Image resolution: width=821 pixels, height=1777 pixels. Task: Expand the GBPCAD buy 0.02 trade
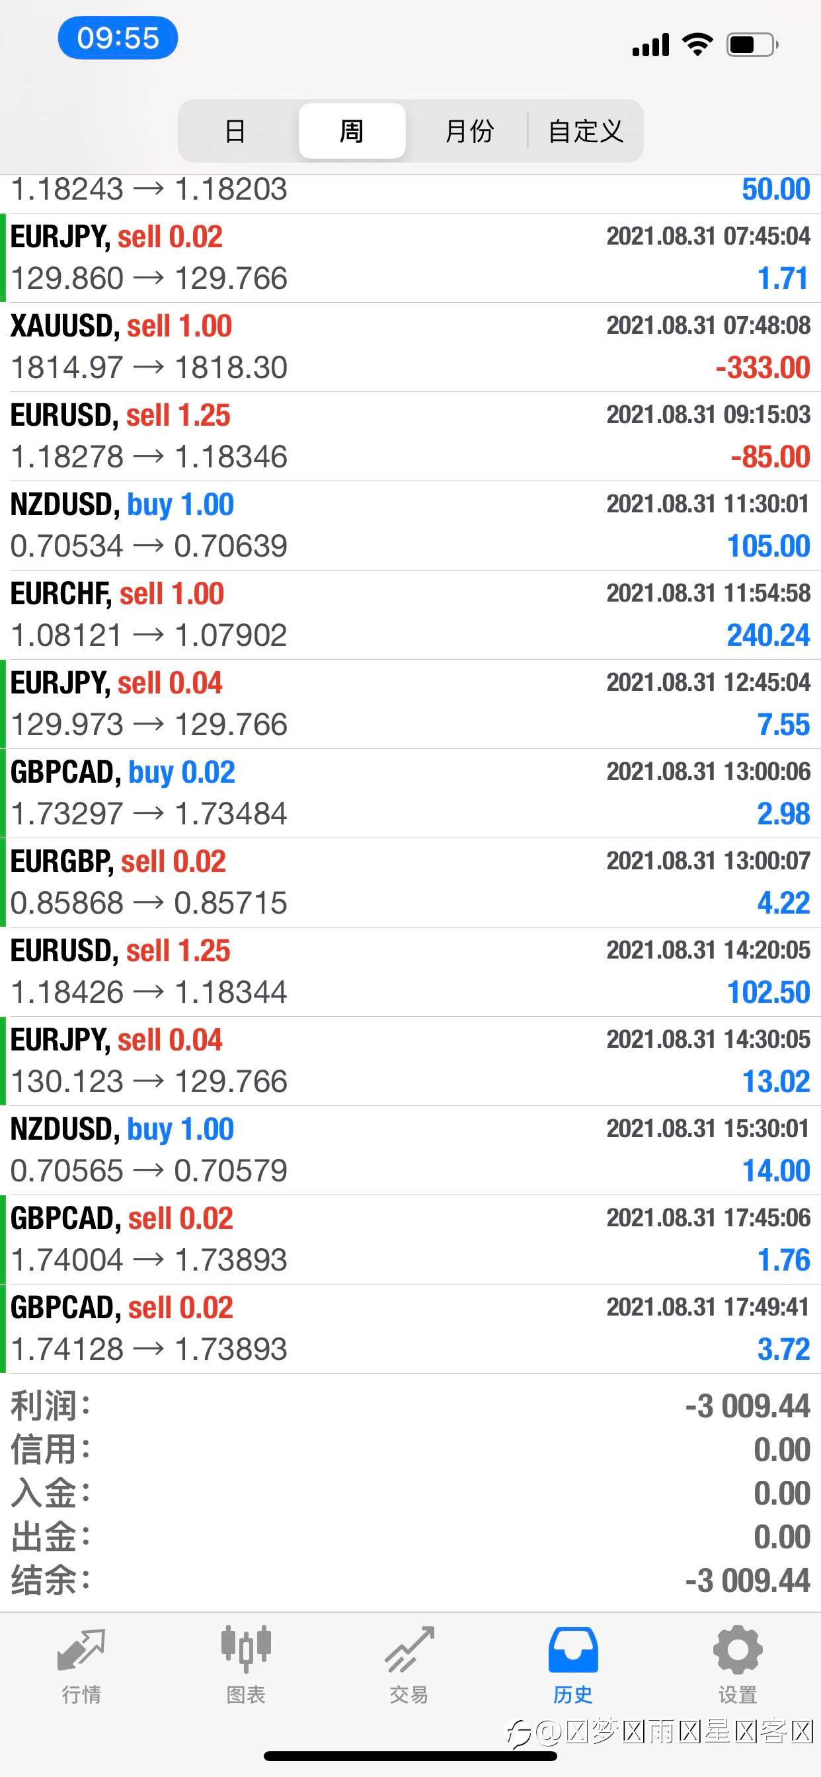pyautogui.click(x=411, y=793)
